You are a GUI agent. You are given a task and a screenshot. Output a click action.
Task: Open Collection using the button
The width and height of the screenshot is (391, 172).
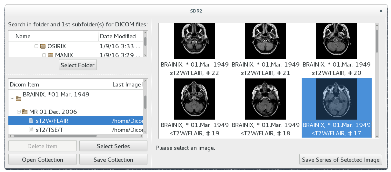point(43,160)
